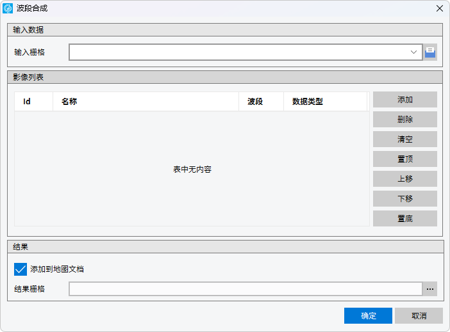Click the 波段合成 app icon in title bar
Image resolution: width=450 pixels, height=332 pixels.
pyautogui.click(x=8, y=8)
